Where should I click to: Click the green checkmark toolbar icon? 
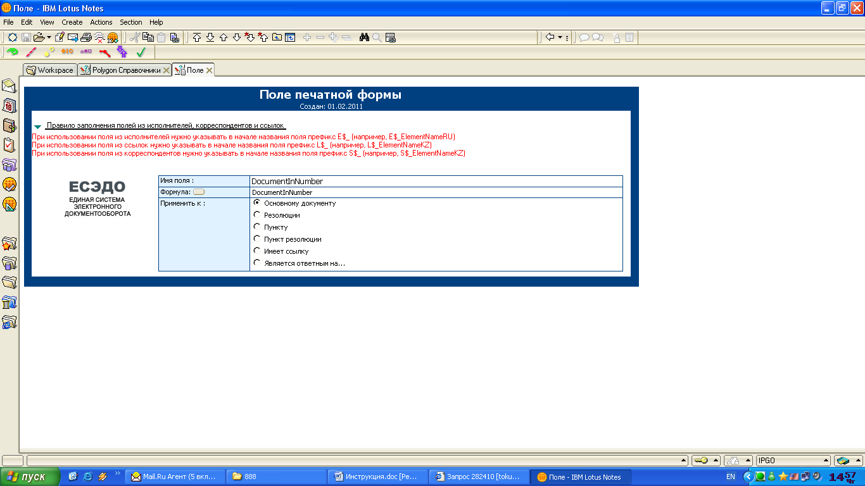point(141,52)
